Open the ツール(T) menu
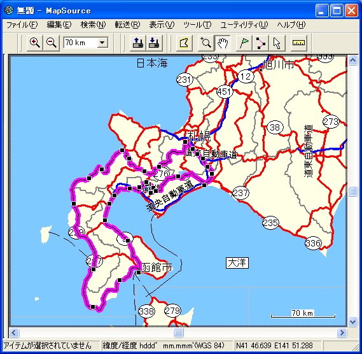This screenshot has width=362, height=354. click(197, 25)
